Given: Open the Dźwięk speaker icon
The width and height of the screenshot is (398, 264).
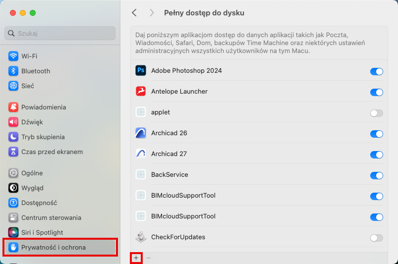Looking at the screenshot, I should click(13, 122).
